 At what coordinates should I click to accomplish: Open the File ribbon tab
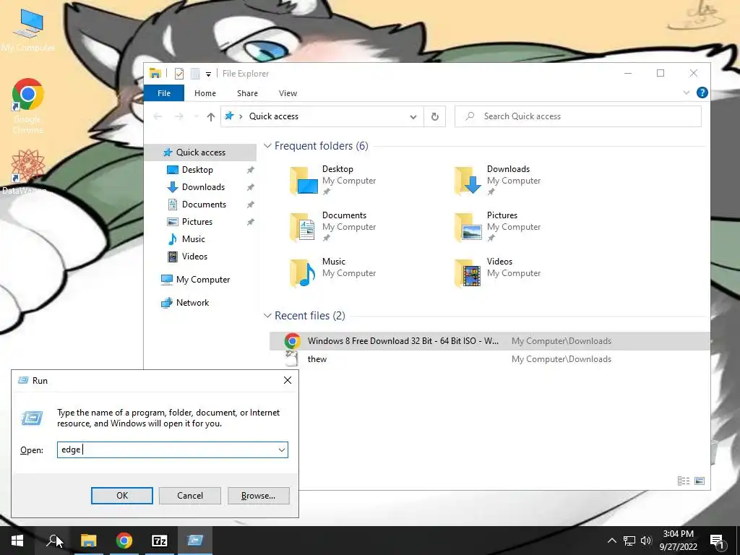[164, 93]
